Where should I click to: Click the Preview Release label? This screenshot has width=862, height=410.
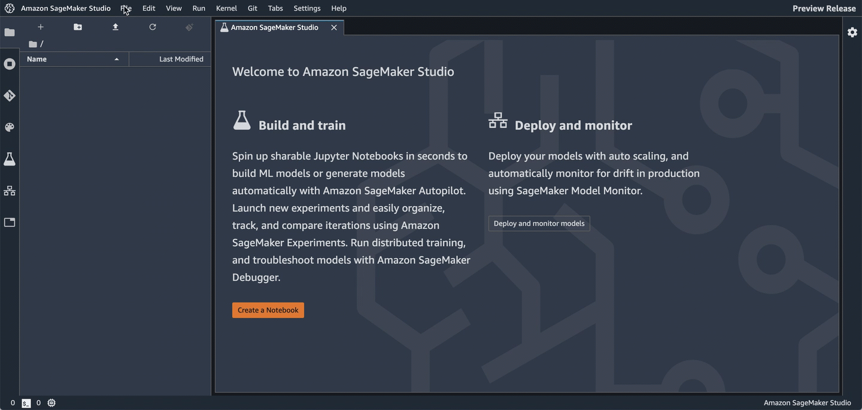[824, 8]
